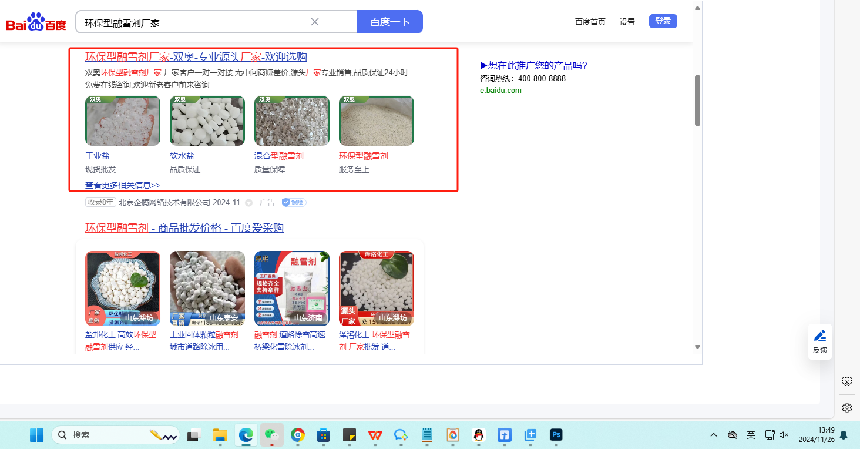Expand the ad info arrow beside 2024-11
860x449 pixels.
[x=248, y=203]
